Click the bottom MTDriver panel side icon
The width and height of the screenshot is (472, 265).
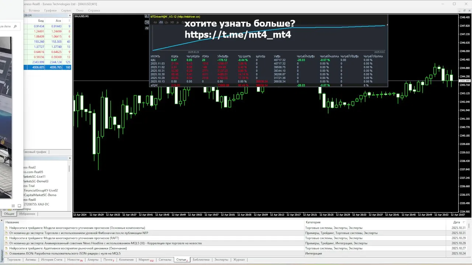coord(147,28)
